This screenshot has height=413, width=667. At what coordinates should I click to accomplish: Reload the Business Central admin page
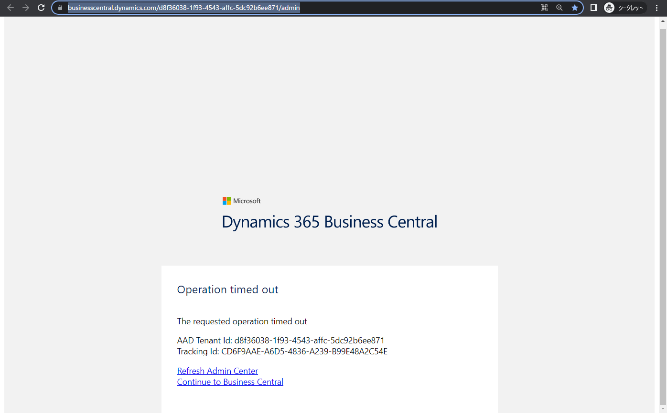pos(41,8)
